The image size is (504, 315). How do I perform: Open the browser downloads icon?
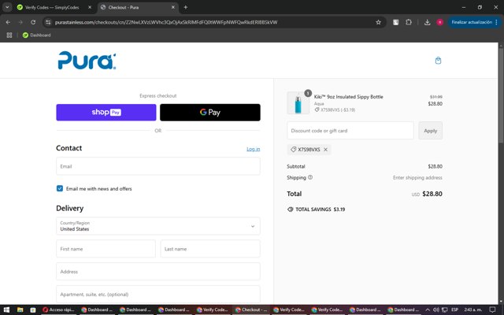pyautogui.click(x=427, y=22)
